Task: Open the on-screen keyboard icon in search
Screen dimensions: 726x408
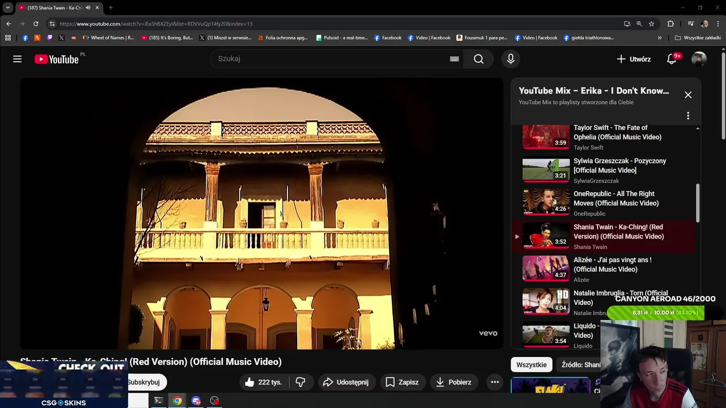Action: (454, 59)
